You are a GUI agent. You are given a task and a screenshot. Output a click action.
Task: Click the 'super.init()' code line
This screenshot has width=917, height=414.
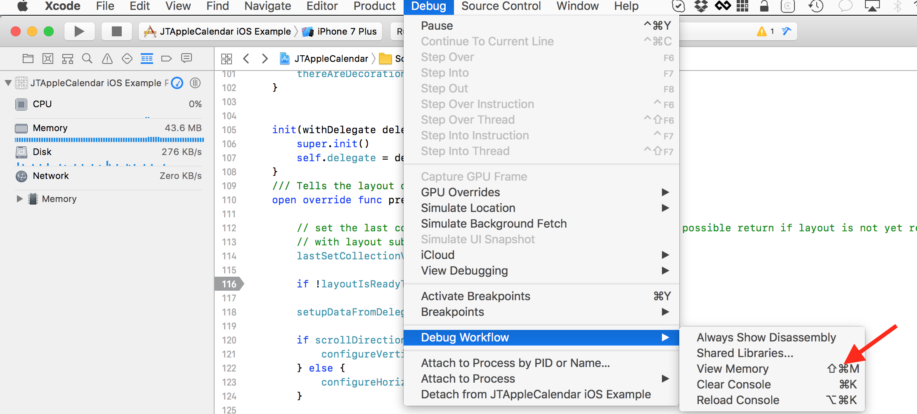[333, 144]
